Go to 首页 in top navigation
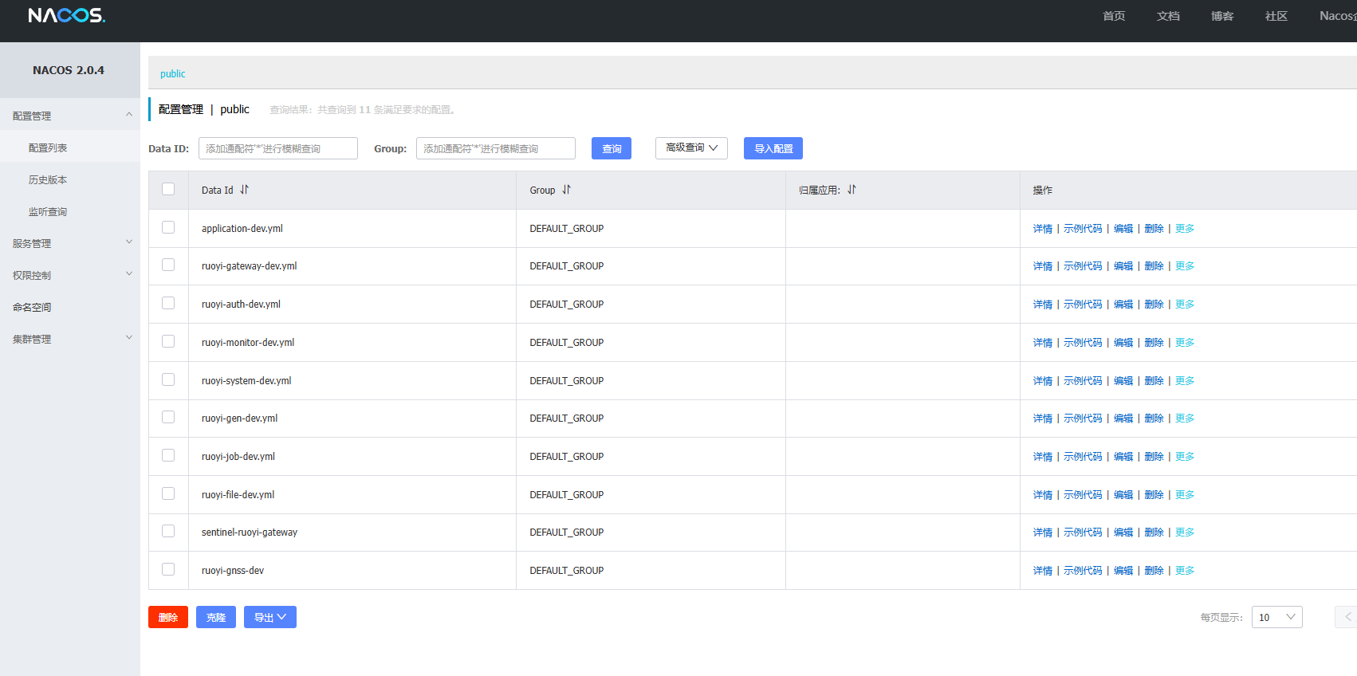The height and width of the screenshot is (676, 1357). 1114,16
